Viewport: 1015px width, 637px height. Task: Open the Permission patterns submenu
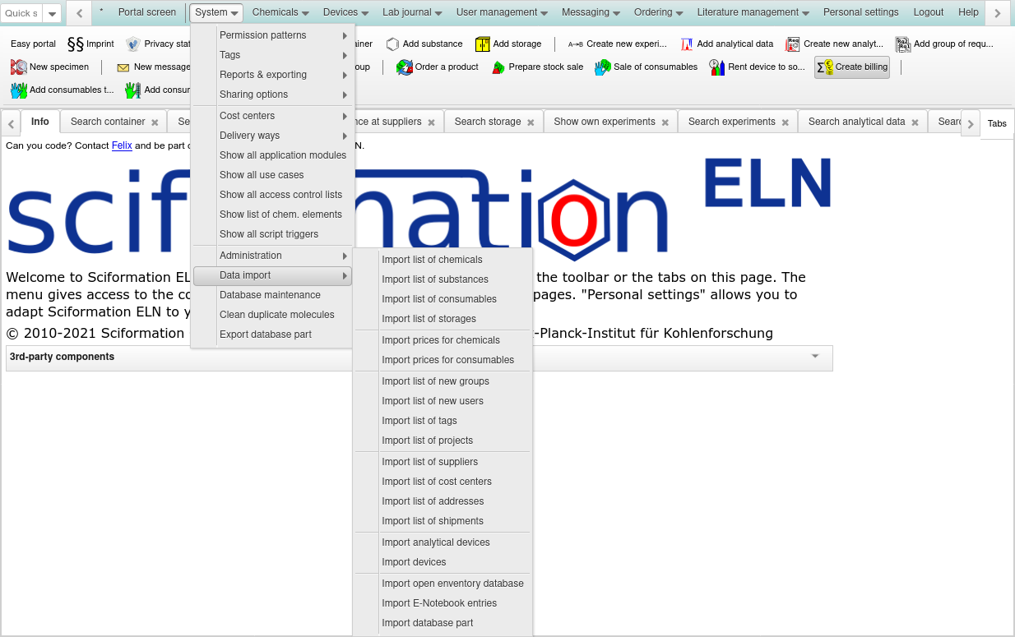point(273,35)
